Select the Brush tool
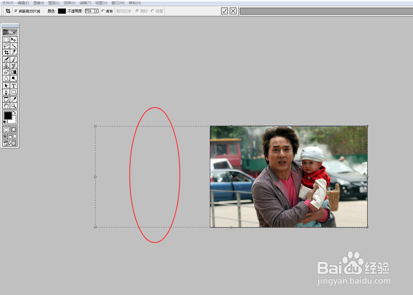Image resolution: width=413 pixels, height=295 pixels. 14,60
